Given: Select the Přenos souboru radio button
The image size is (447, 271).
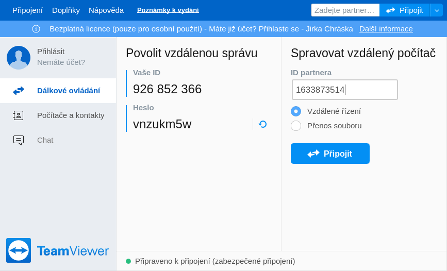Looking at the screenshot, I should tap(296, 126).
